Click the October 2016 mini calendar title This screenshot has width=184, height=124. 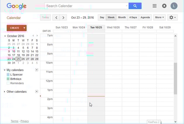pos(15,36)
